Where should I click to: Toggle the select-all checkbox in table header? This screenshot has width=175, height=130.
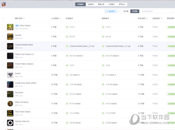pyautogui.click(x=3, y=18)
